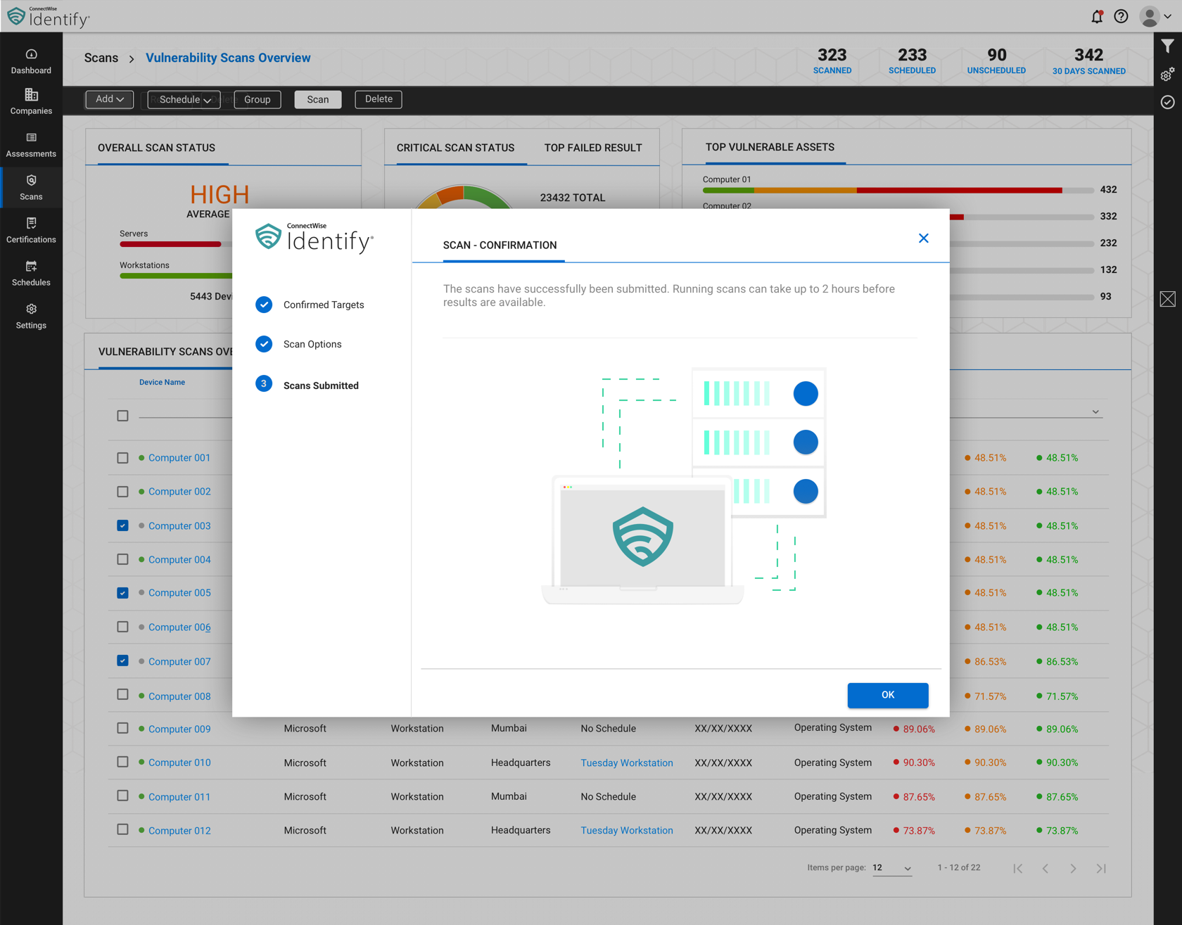
Task: Uncheck the Computer 003 checkbox
Action: pyautogui.click(x=122, y=525)
